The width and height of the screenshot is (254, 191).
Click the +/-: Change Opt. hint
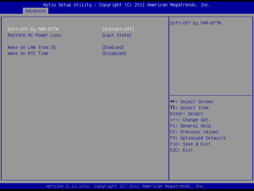tap(190, 120)
